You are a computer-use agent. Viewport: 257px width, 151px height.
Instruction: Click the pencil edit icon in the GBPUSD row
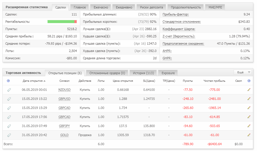pyautogui.click(x=249, y=99)
